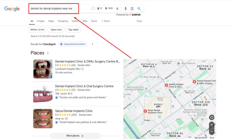Screen dimensions: 232x140
Task: Switch to the Images tab
Action: pyautogui.click(x=41, y=21)
